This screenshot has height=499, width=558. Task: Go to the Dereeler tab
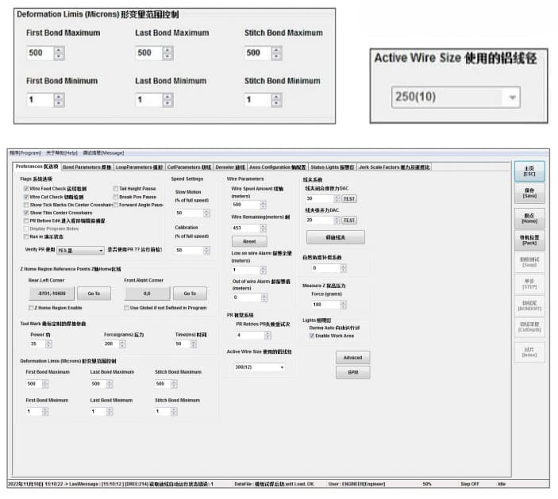pyautogui.click(x=230, y=167)
